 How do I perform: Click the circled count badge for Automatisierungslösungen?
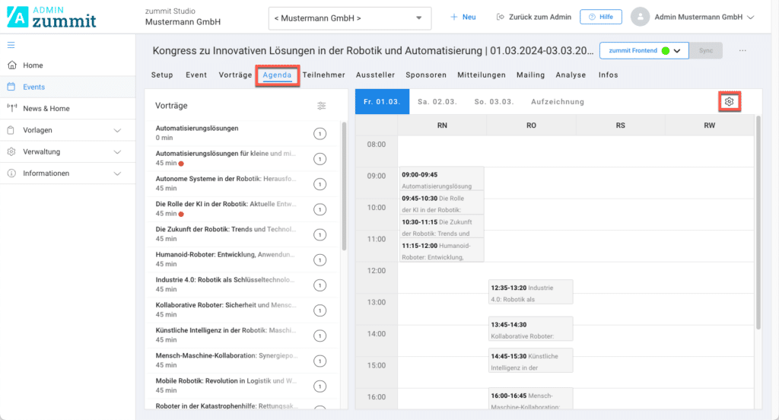[x=320, y=134]
